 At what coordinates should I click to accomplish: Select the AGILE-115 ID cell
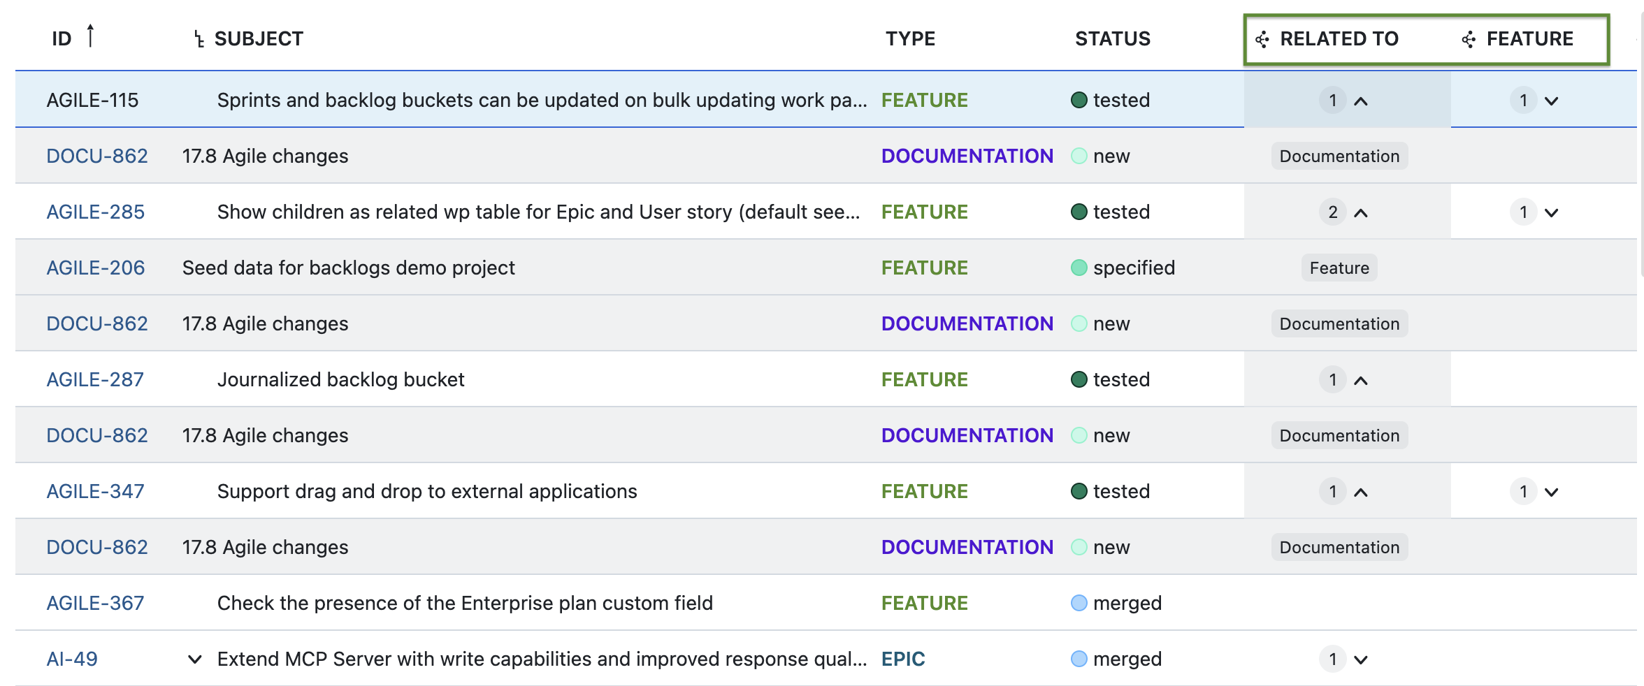(92, 101)
